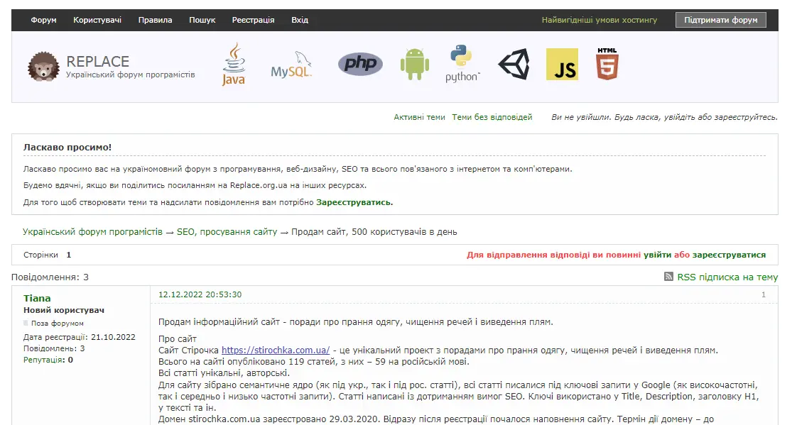Viewport: 797px width, 425px height.
Task: Open the Вхід login link
Action: (300, 20)
